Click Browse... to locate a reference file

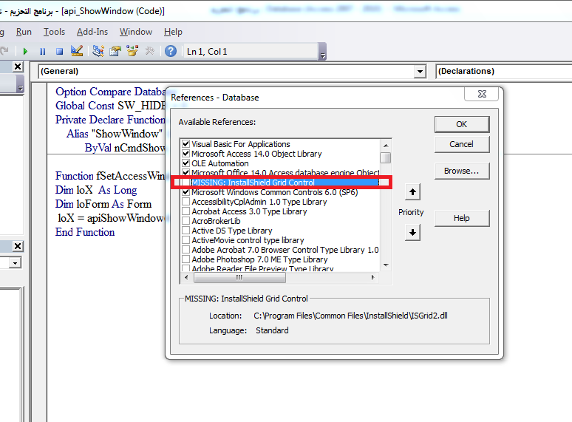(x=462, y=171)
